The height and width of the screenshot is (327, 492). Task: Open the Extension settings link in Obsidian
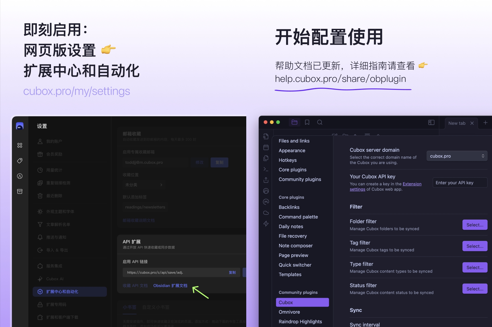412,184
